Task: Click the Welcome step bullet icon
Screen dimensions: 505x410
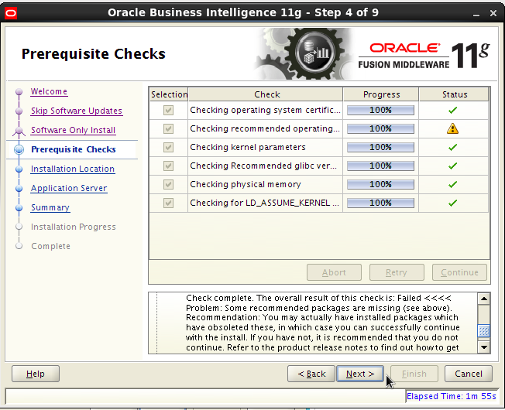Action: [x=19, y=91]
